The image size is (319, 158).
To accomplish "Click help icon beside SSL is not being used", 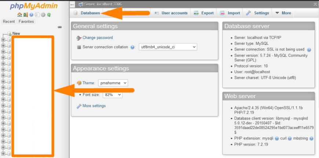I will (309, 49).
